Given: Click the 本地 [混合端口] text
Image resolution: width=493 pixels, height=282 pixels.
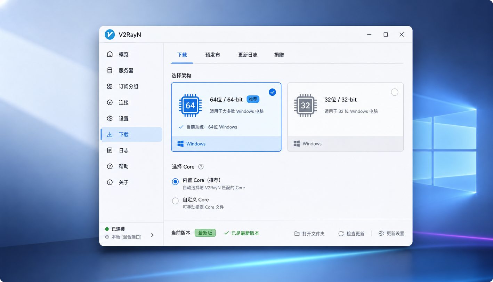Looking at the screenshot, I should coord(127,237).
